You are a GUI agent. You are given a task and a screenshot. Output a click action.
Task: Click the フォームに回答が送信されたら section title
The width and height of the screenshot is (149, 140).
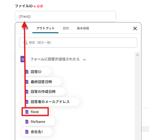click(x=55, y=59)
